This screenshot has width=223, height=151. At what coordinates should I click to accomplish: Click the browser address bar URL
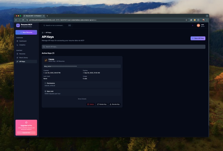point(63,20)
